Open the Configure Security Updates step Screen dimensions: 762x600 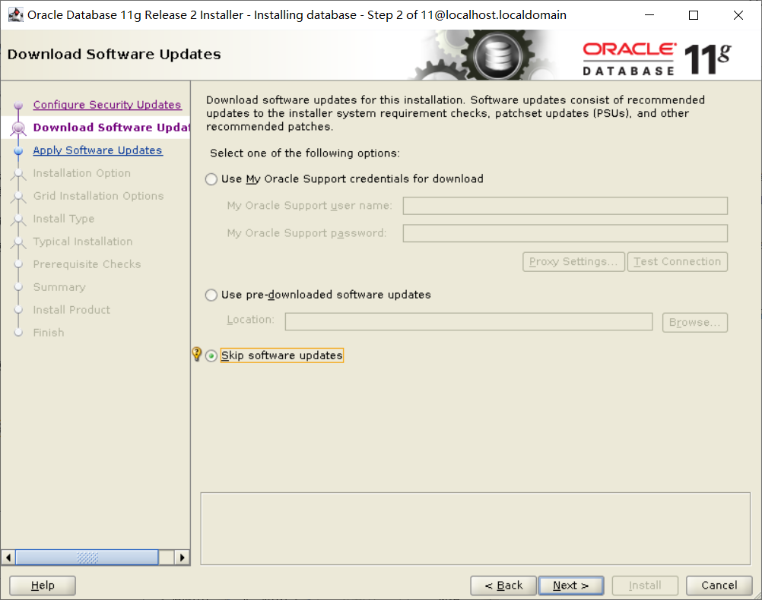click(107, 105)
